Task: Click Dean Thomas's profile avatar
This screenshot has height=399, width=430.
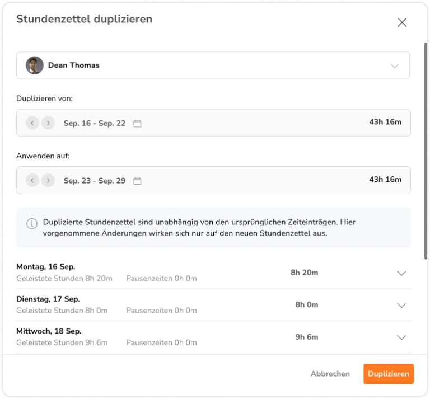Action: pyautogui.click(x=35, y=65)
